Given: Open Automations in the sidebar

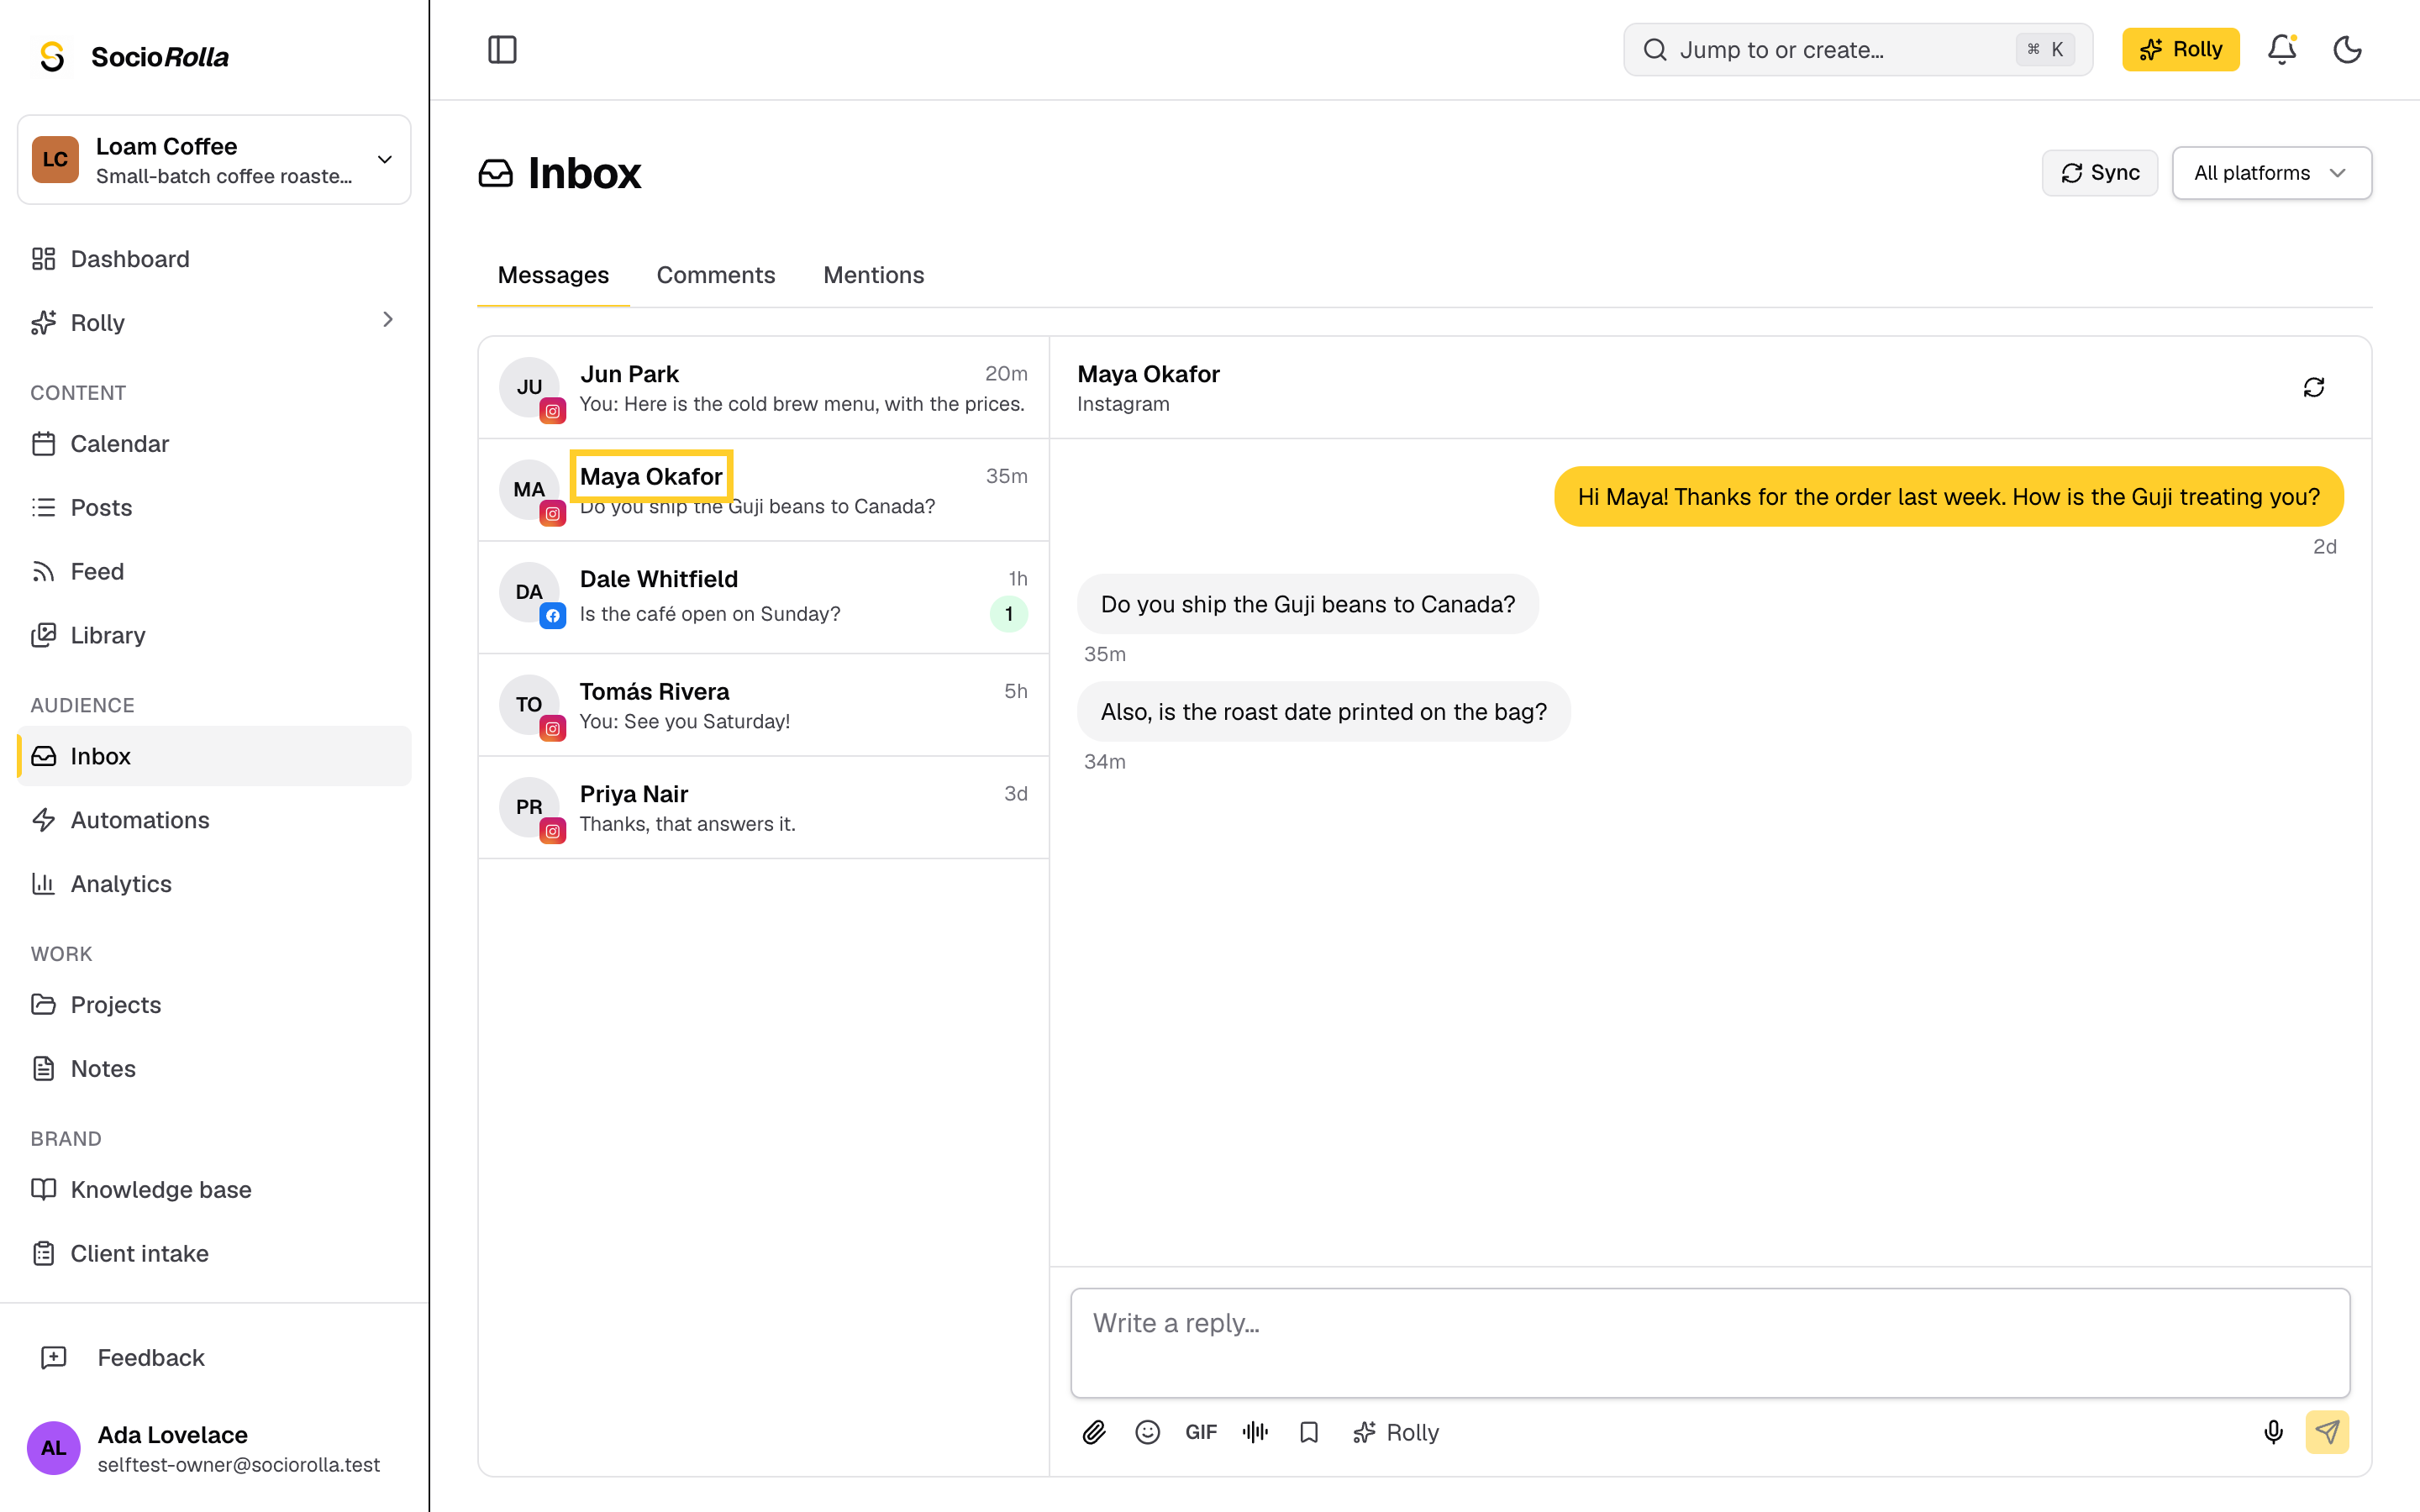Looking at the screenshot, I should tap(214, 820).
